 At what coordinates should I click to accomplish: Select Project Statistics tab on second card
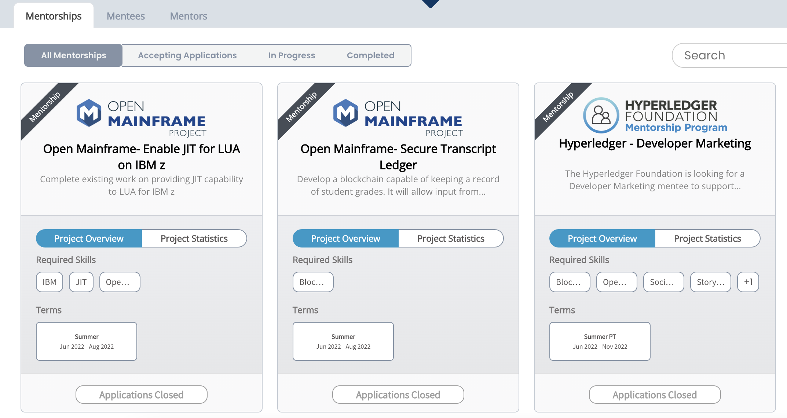point(450,238)
